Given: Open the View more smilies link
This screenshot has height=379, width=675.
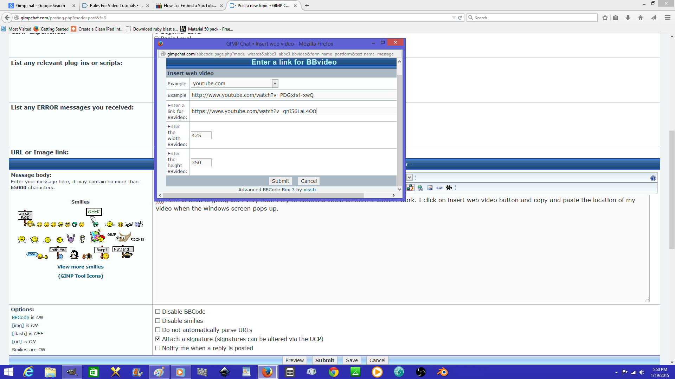Looking at the screenshot, I should [81, 267].
